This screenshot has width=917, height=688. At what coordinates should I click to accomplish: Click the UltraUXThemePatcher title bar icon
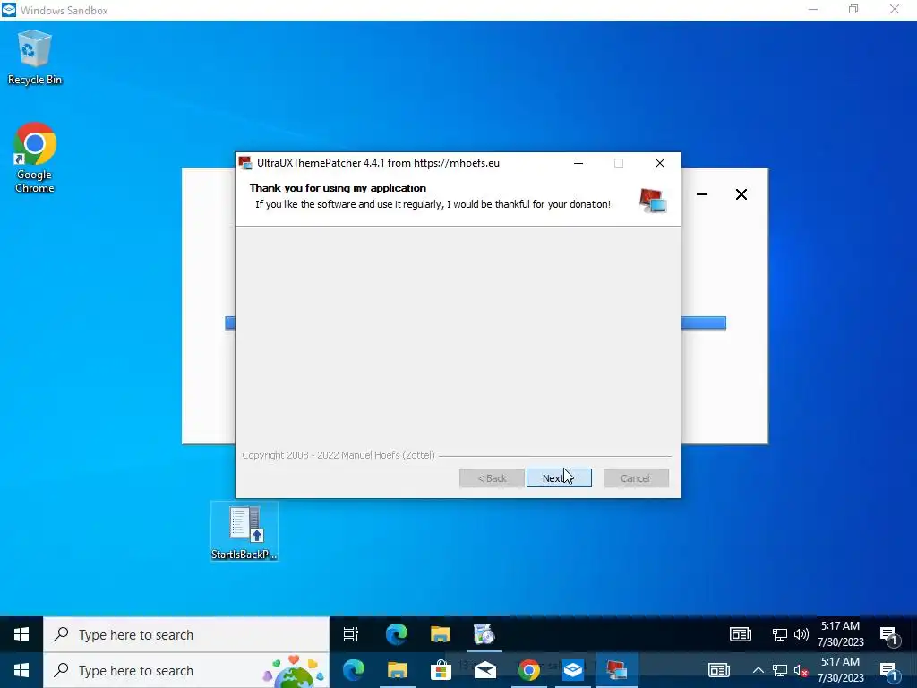[x=245, y=163]
